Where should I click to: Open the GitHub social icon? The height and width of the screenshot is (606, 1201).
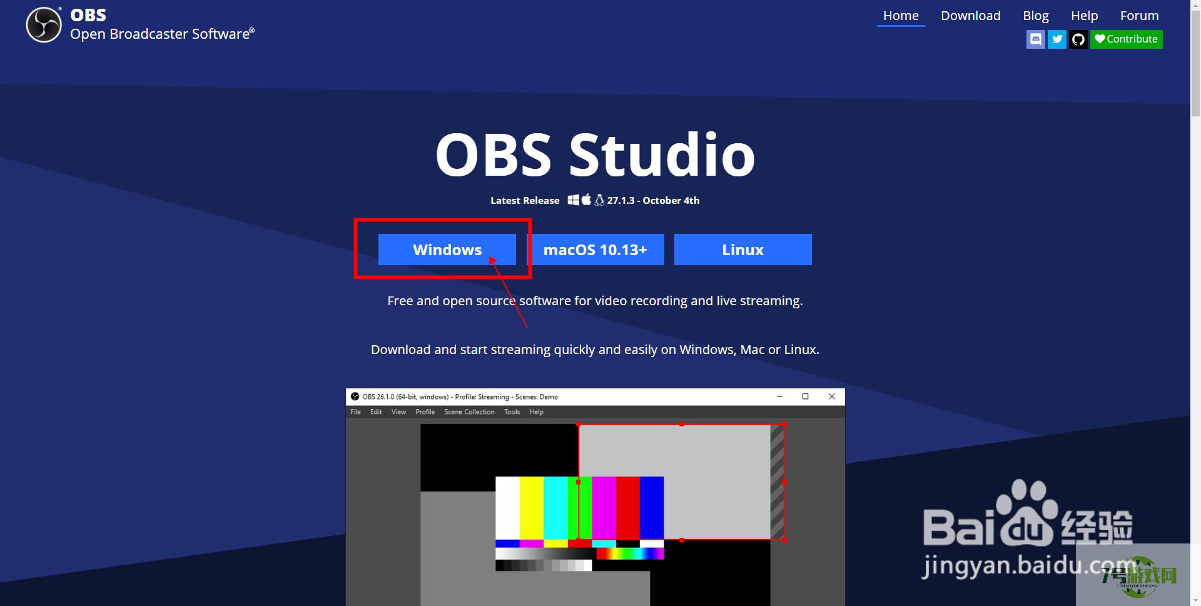coord(1078,39)
